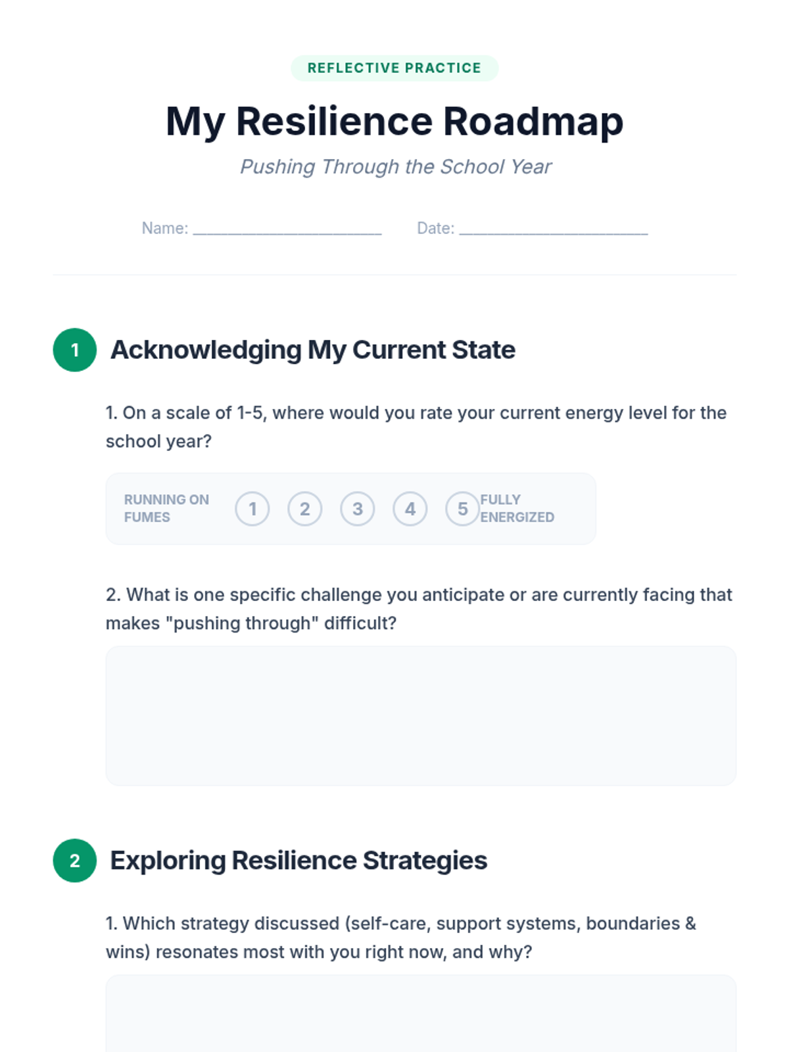The image size is (789, 1052).
Task: Pick energy rating 4 circle
Action: point(410,509)
